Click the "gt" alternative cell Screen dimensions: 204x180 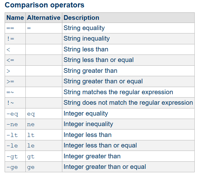point(31,156)
